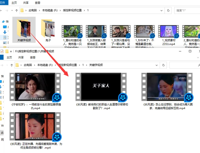
Task: Click Pictures icon in back window sidebar
Action: tap(5, 43)
